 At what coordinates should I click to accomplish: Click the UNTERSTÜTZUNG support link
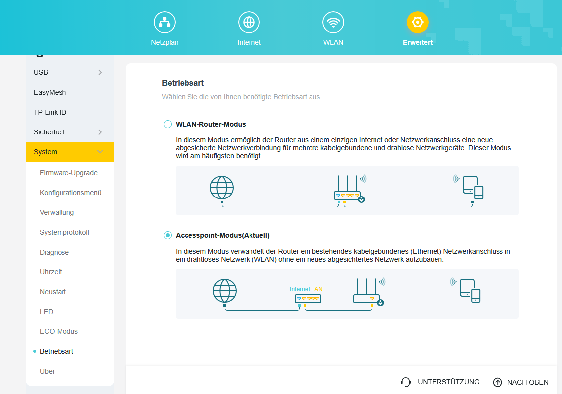(448, 382)
